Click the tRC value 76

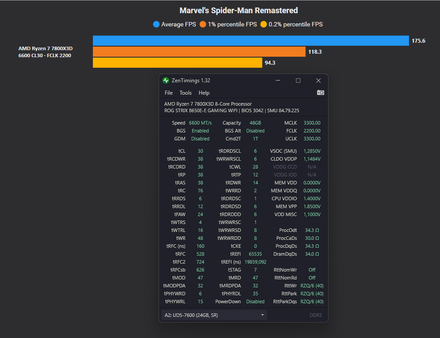pos(200,191)
